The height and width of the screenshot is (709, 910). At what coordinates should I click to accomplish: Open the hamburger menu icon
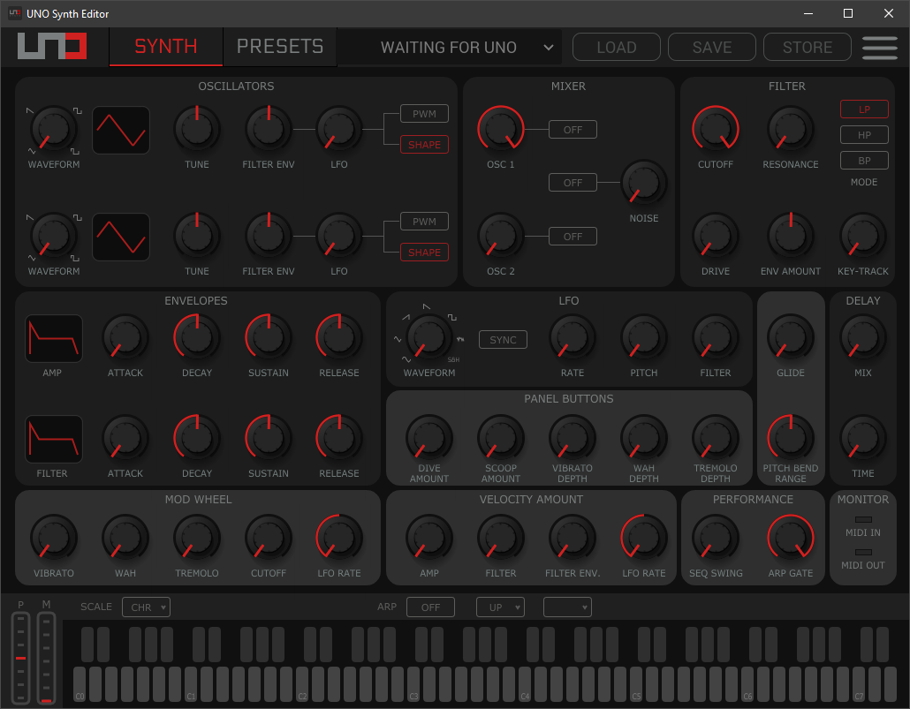pos(879,48)
